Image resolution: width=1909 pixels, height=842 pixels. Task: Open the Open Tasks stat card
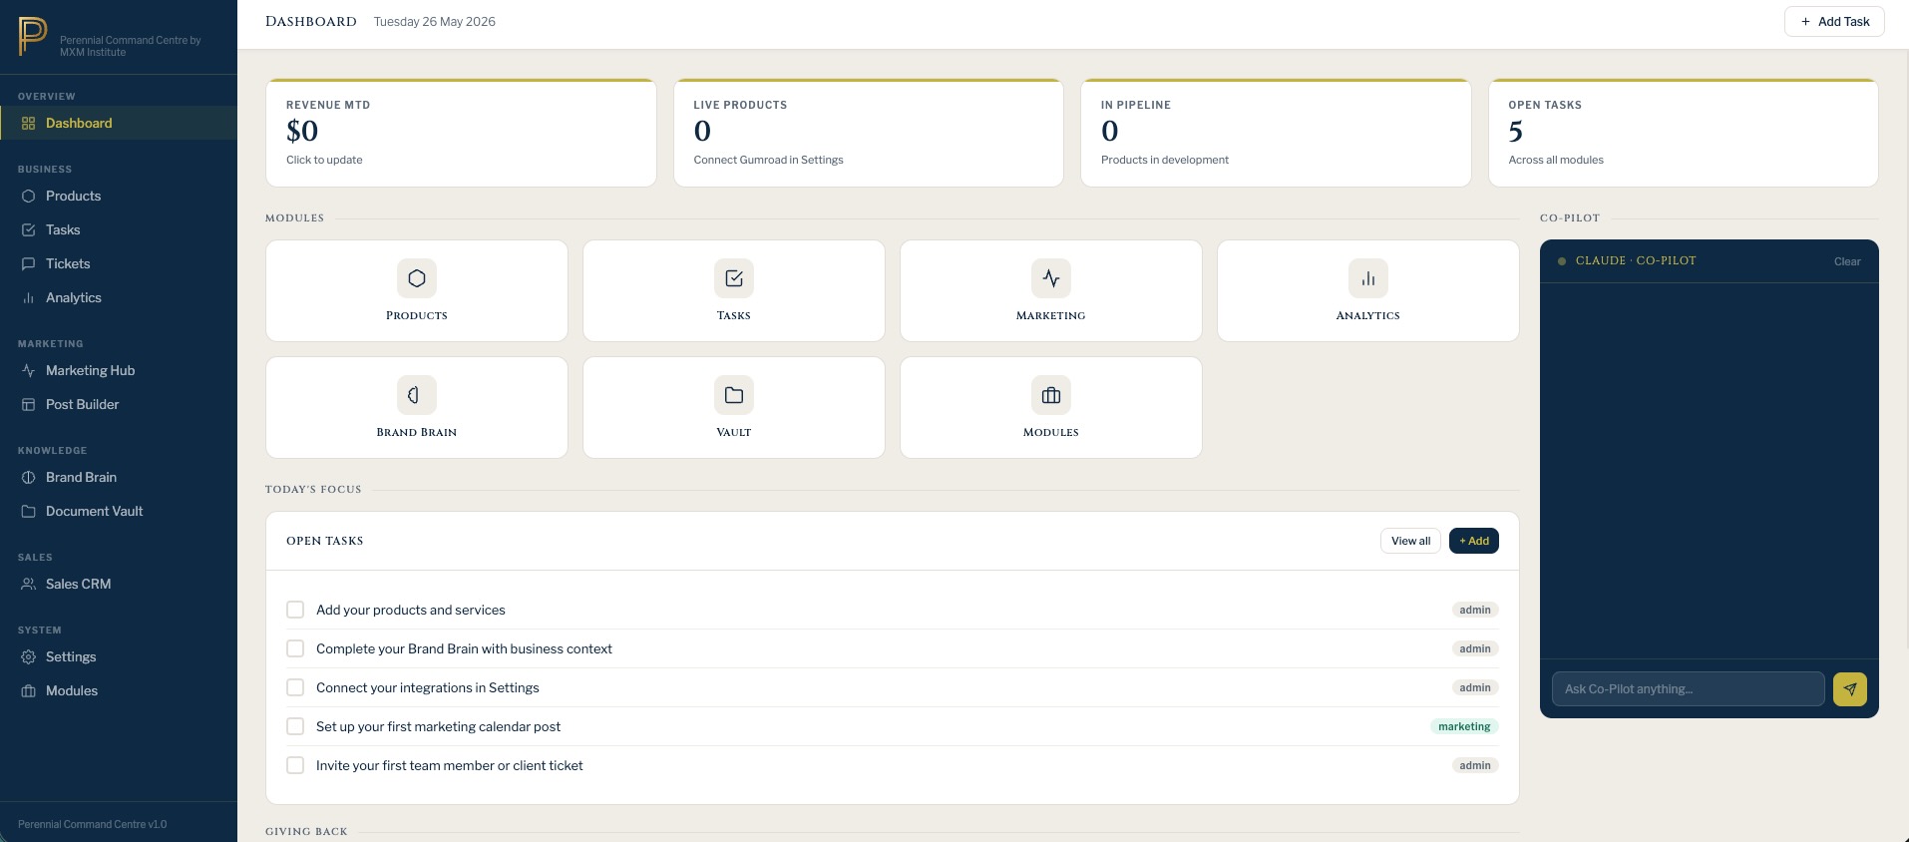(1684, 133)
